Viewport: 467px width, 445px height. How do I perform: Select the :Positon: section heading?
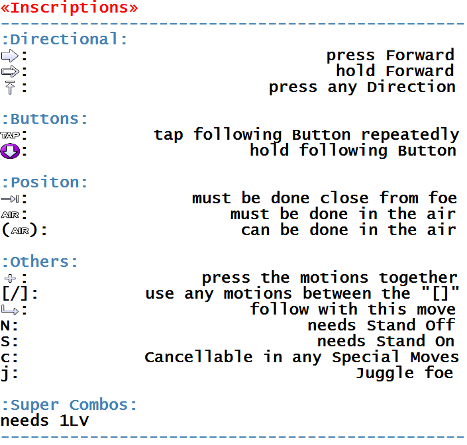(x=44, y=182)
